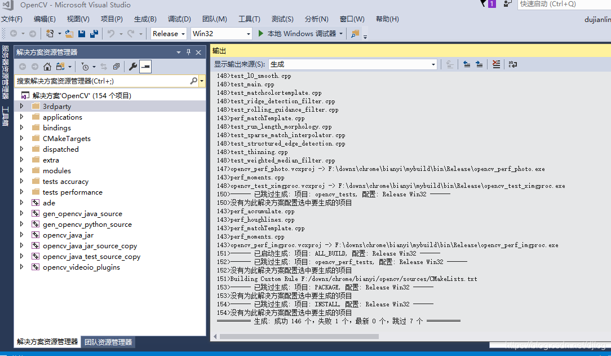This screenshot has height=356, width=611.
Task: Toggle Preview Selected Items button
Action: click(145, 67)
